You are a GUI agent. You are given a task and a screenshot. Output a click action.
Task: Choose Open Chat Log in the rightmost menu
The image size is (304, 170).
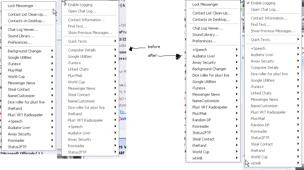(265, 9)
